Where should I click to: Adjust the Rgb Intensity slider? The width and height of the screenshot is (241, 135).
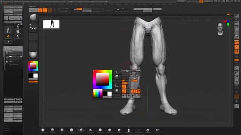click(x=67, y=9)
